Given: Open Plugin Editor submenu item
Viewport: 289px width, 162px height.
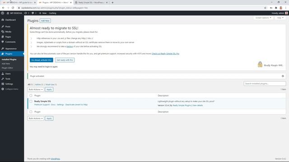Looking at the screenshot, I should click(x=7, y=68).
